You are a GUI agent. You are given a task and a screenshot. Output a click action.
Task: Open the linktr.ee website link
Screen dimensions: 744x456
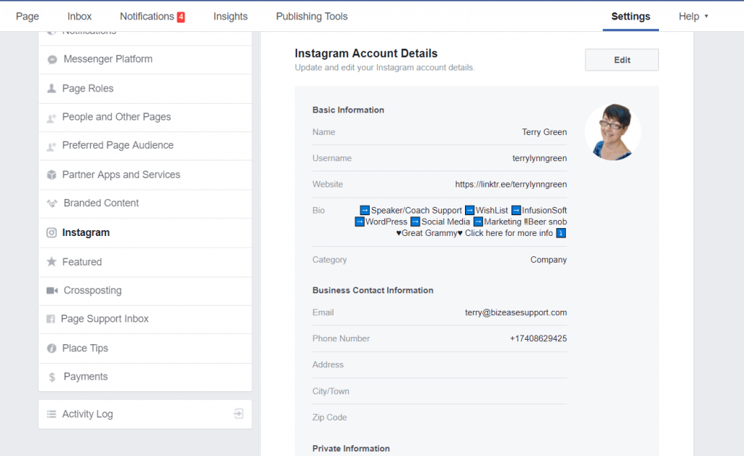(511, 184)
